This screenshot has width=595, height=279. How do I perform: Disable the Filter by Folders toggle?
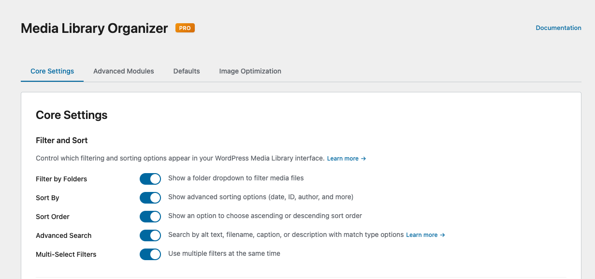pyautogui.click(x=150, y=179)
